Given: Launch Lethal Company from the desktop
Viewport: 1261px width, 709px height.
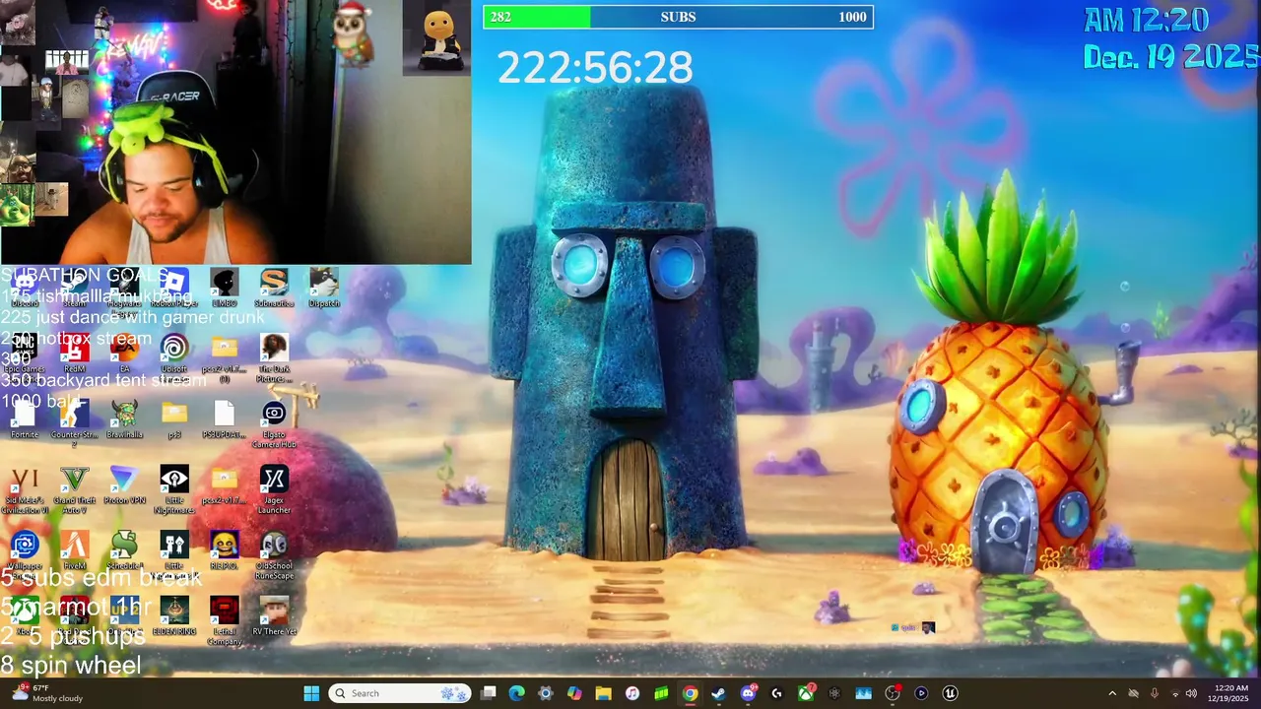Looking at the screenshot, I should (225, 620).
